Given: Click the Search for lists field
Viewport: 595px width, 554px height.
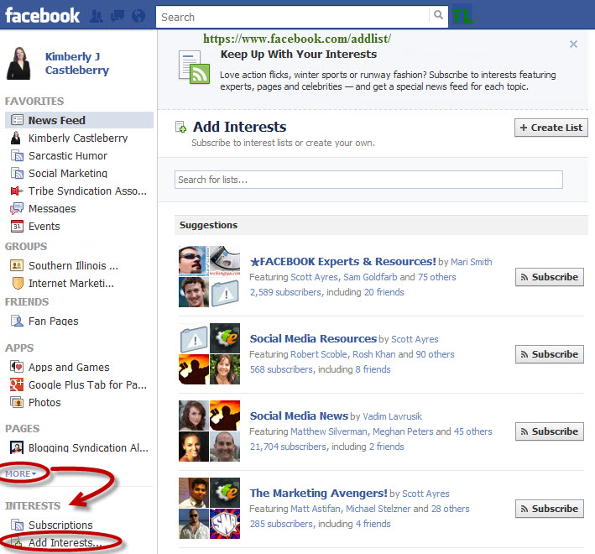Looking at the screenshot, I should pyautogui.click(x=368, y=180).
